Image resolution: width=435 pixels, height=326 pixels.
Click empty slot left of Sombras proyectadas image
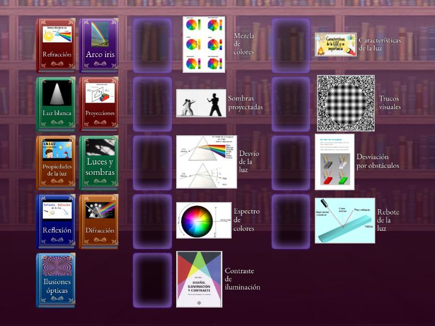[152, 104]
